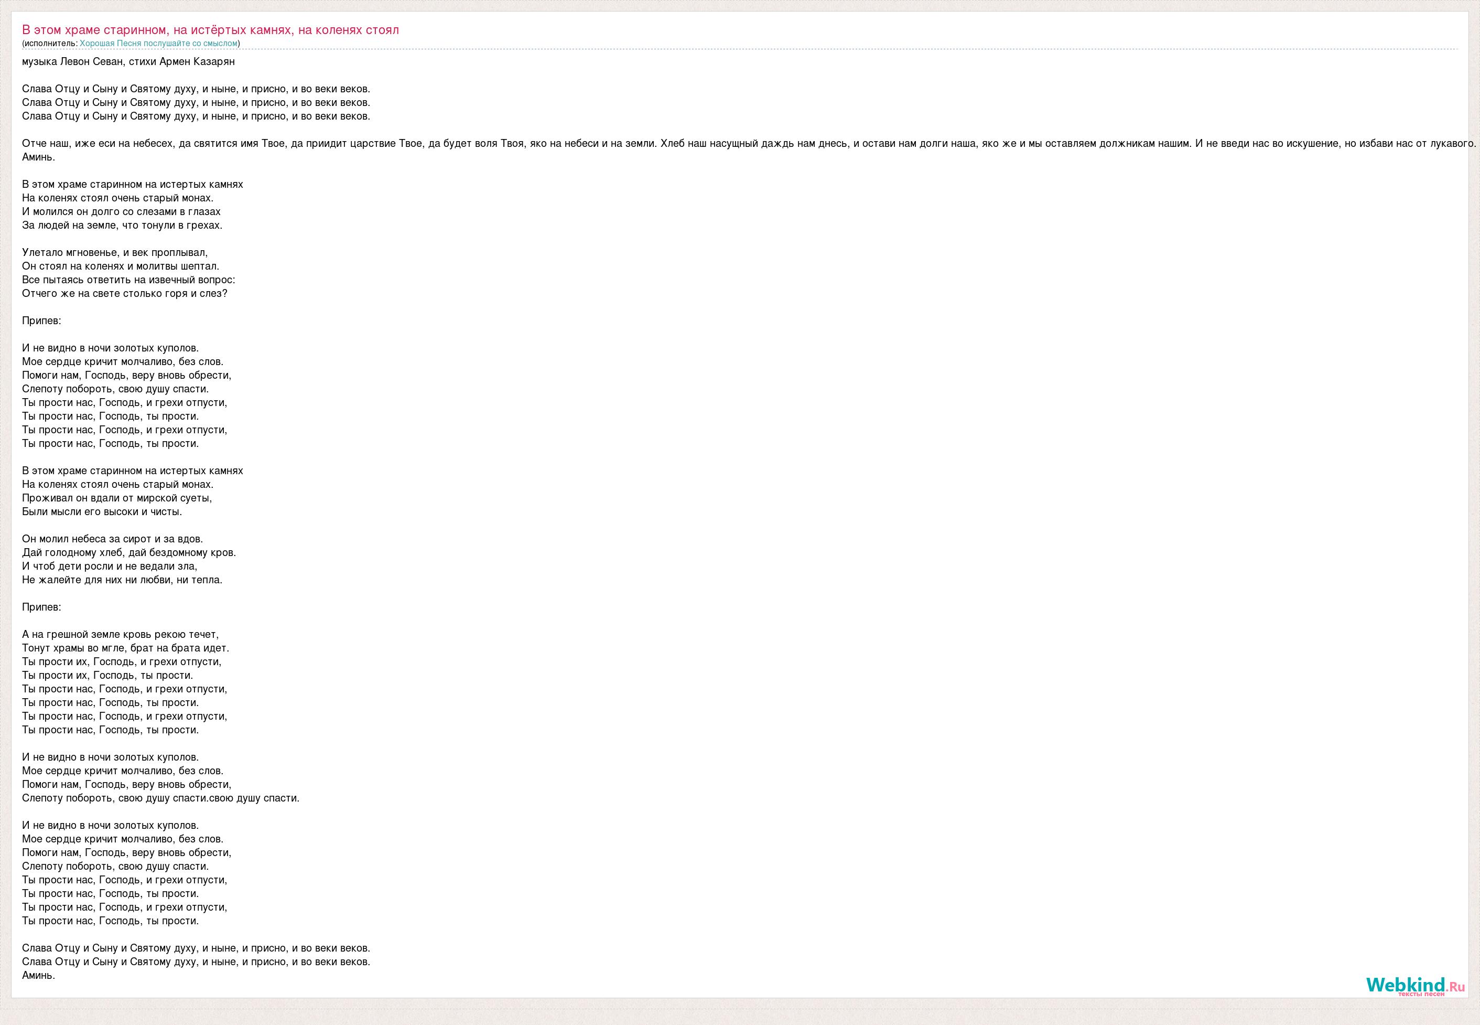
Task: Click the final 'Аминь.' at page bottom
Action: pos(38,976)
